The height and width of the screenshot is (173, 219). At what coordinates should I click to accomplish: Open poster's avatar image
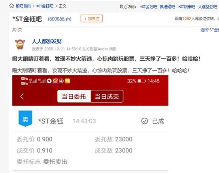(x=20, y=45)
